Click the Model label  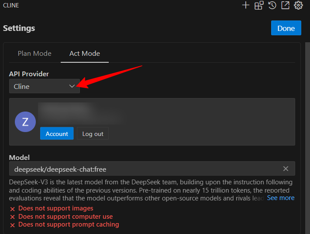19,157
